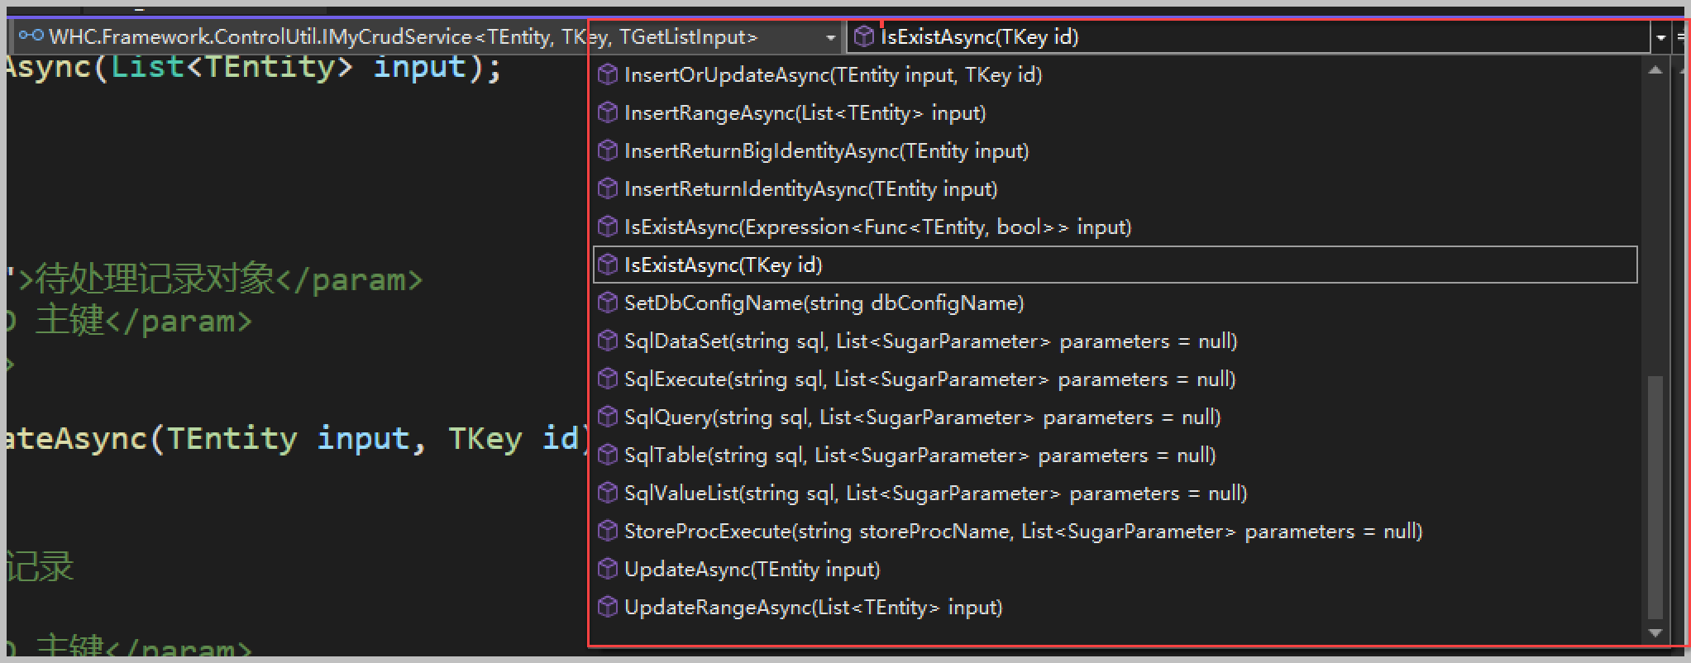Collapse the member list dropdown arrow
1691x663 pixels.
[x=1660, y=37]
